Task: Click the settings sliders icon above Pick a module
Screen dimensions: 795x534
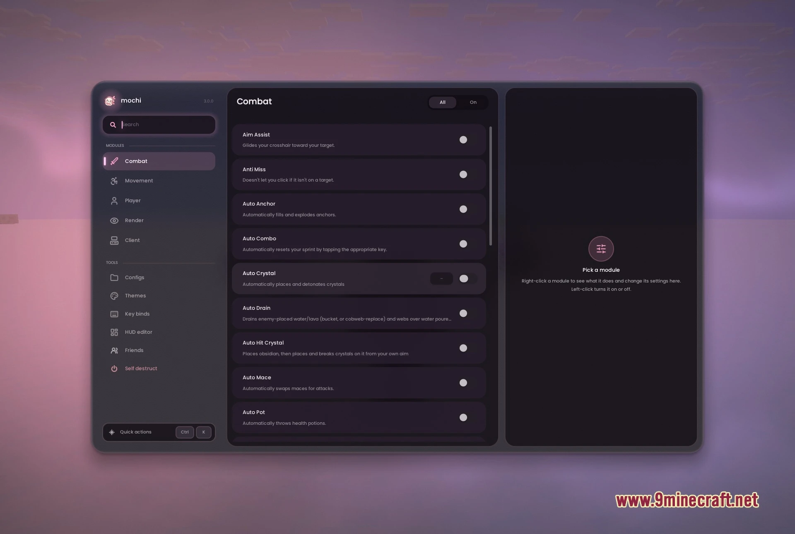Action: (601, 249)
